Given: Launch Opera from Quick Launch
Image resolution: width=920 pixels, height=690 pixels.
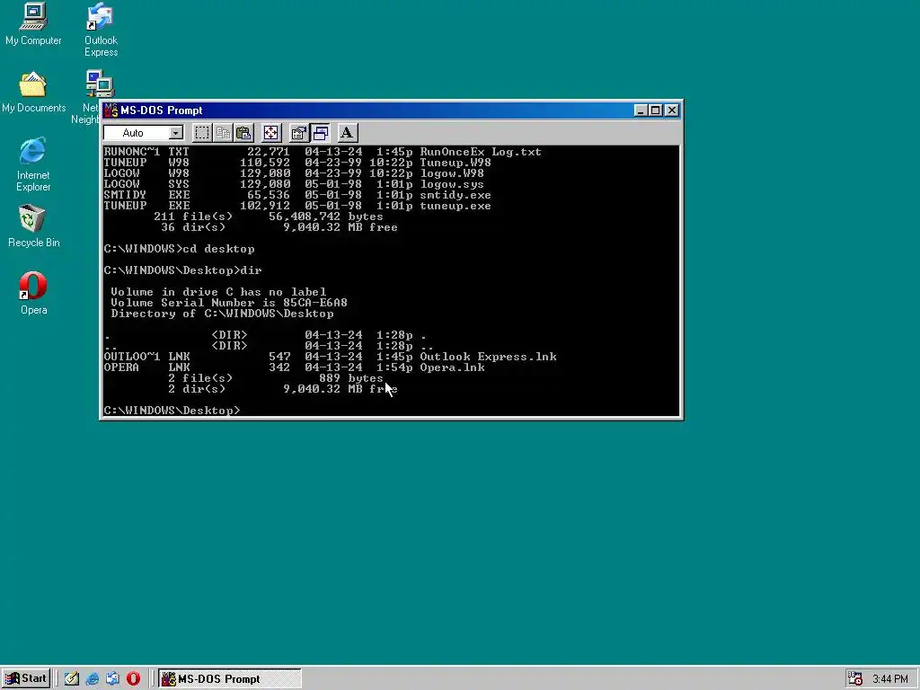Looking at the screenshot, I should click(x=133, y=679).
